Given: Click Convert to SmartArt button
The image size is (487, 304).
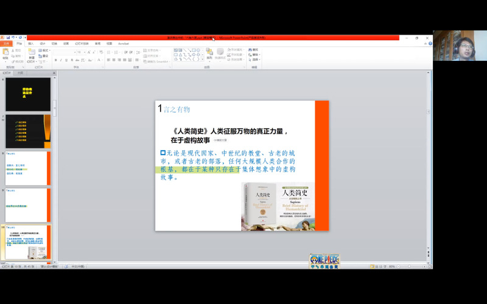Looking at the screenshot, I should pyautogui.click(x=156, y=61).
